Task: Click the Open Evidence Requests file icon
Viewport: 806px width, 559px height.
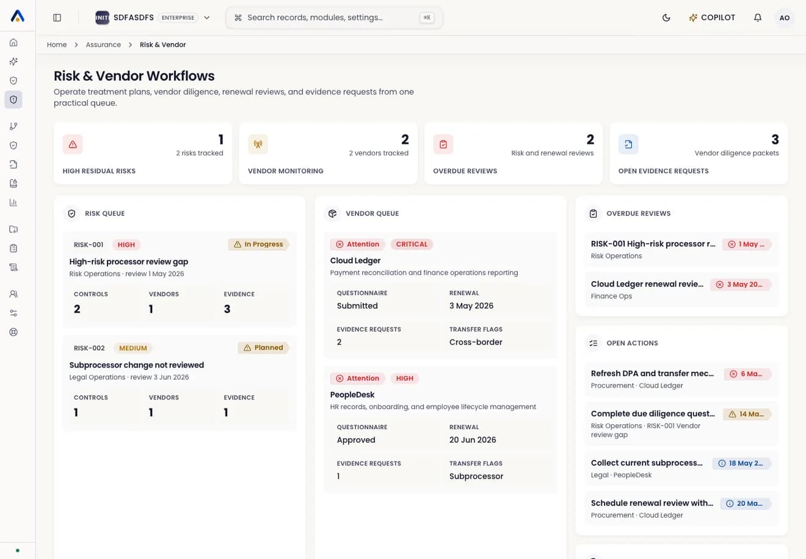Action: tap(628, 144)
